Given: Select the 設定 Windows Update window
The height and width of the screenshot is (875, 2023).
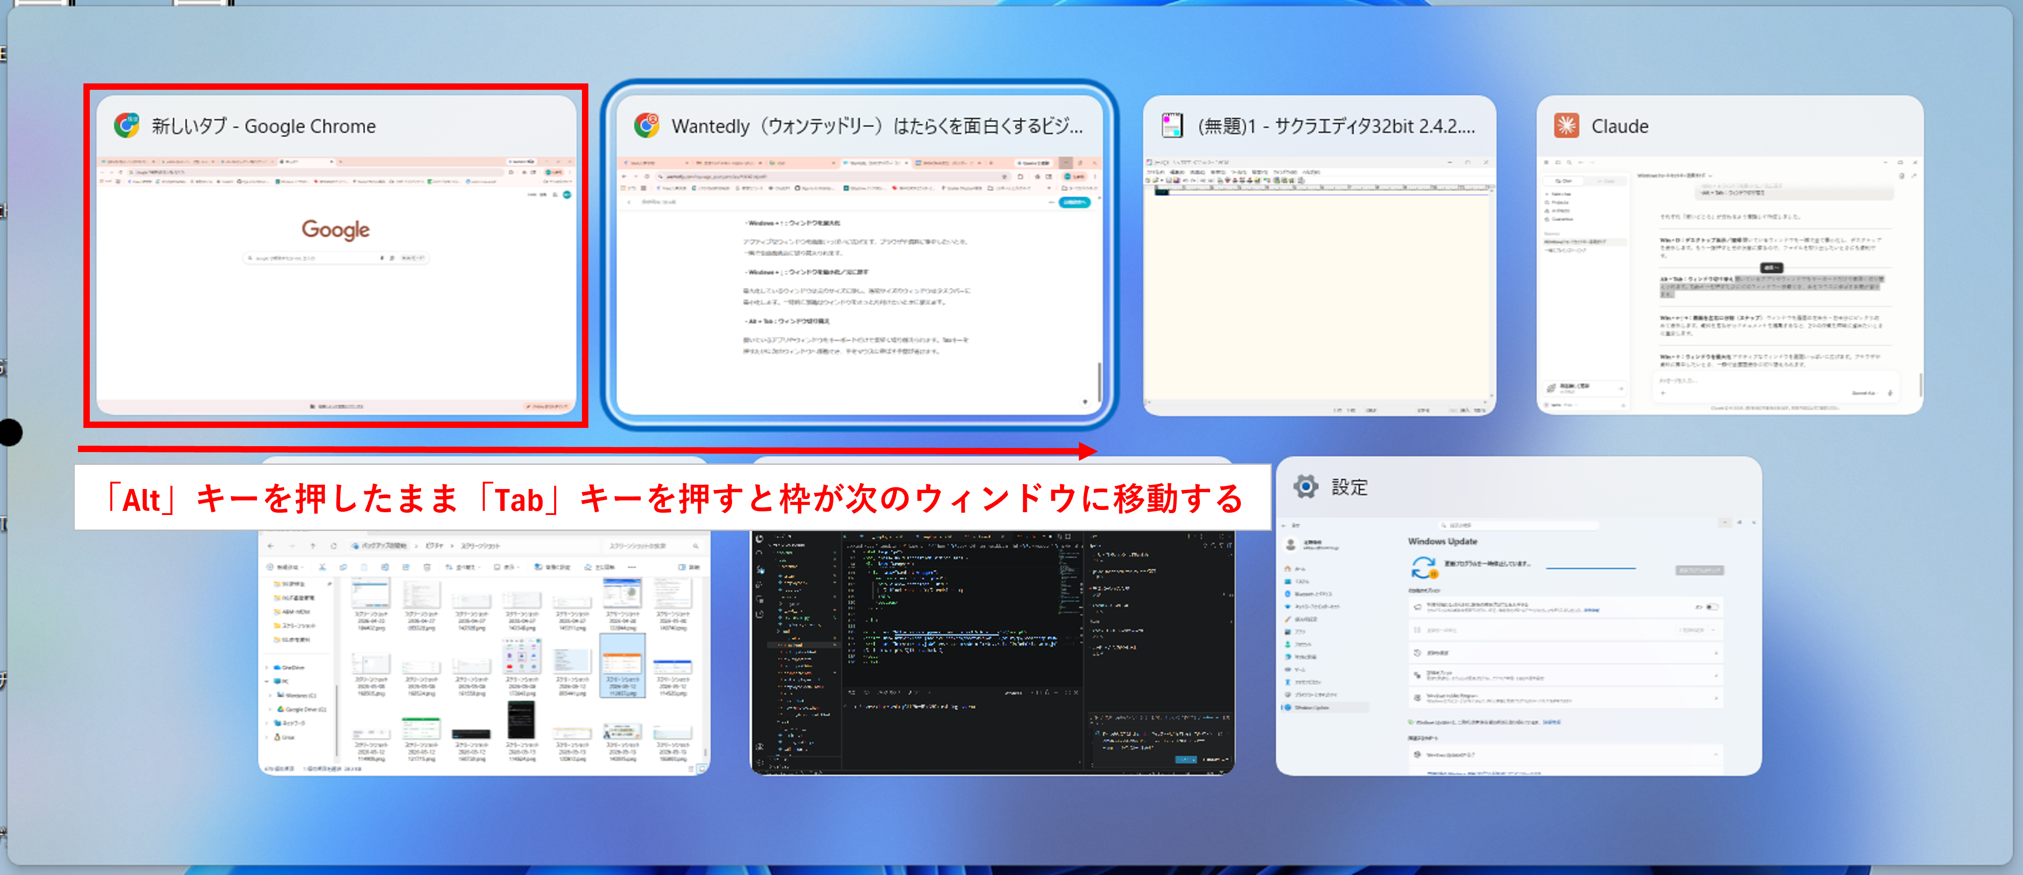Looking at the screenshot, I should (x=1518, y=616).
